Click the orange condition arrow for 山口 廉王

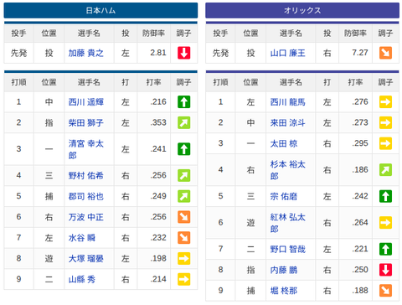385,53
